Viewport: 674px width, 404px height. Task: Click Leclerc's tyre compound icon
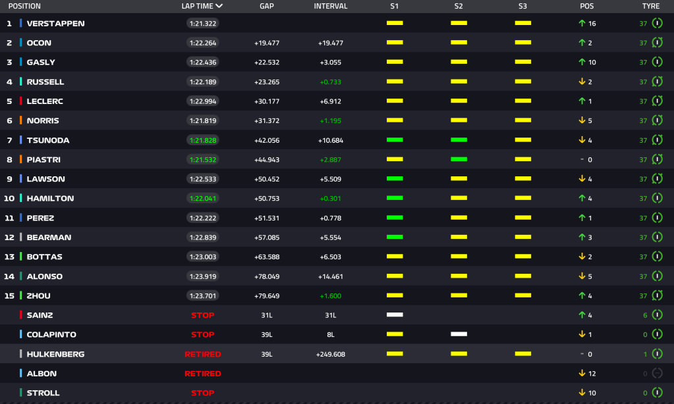pyautogui.click(x=658, y=101)
